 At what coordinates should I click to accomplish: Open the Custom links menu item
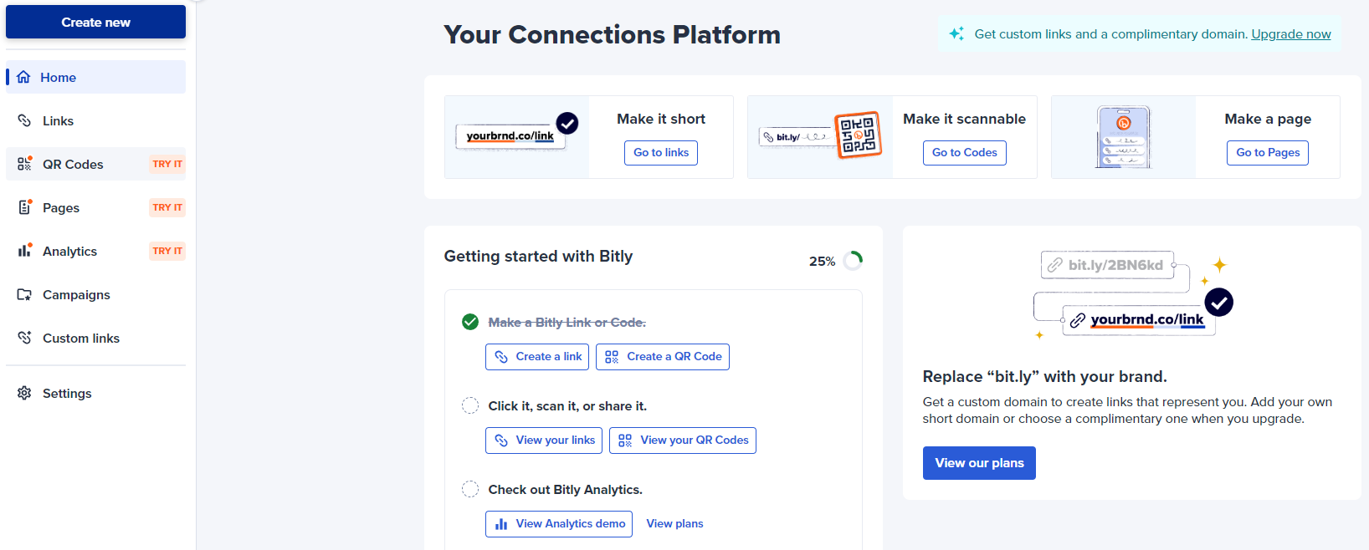pyautogui.click(x=81, y=338)
